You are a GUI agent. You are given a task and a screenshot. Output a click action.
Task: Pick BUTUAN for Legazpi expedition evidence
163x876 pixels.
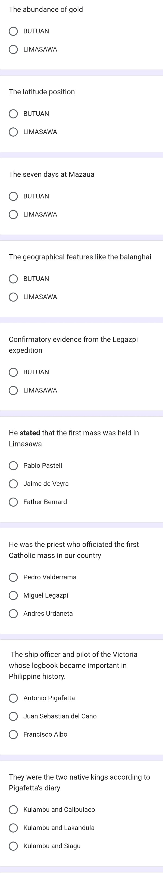pyautogui.click(x=13, y=372)
